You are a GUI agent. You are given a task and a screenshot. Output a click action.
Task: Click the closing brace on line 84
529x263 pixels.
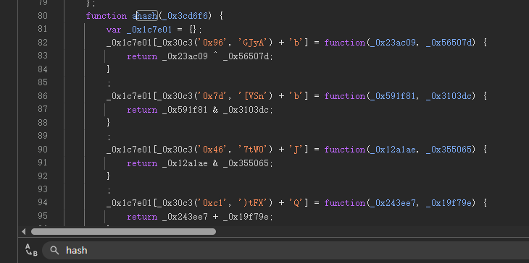click(108, 69)
